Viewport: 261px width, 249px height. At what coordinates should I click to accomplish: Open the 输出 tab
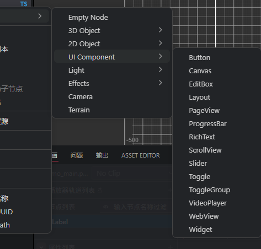click(x=102, y=155)
